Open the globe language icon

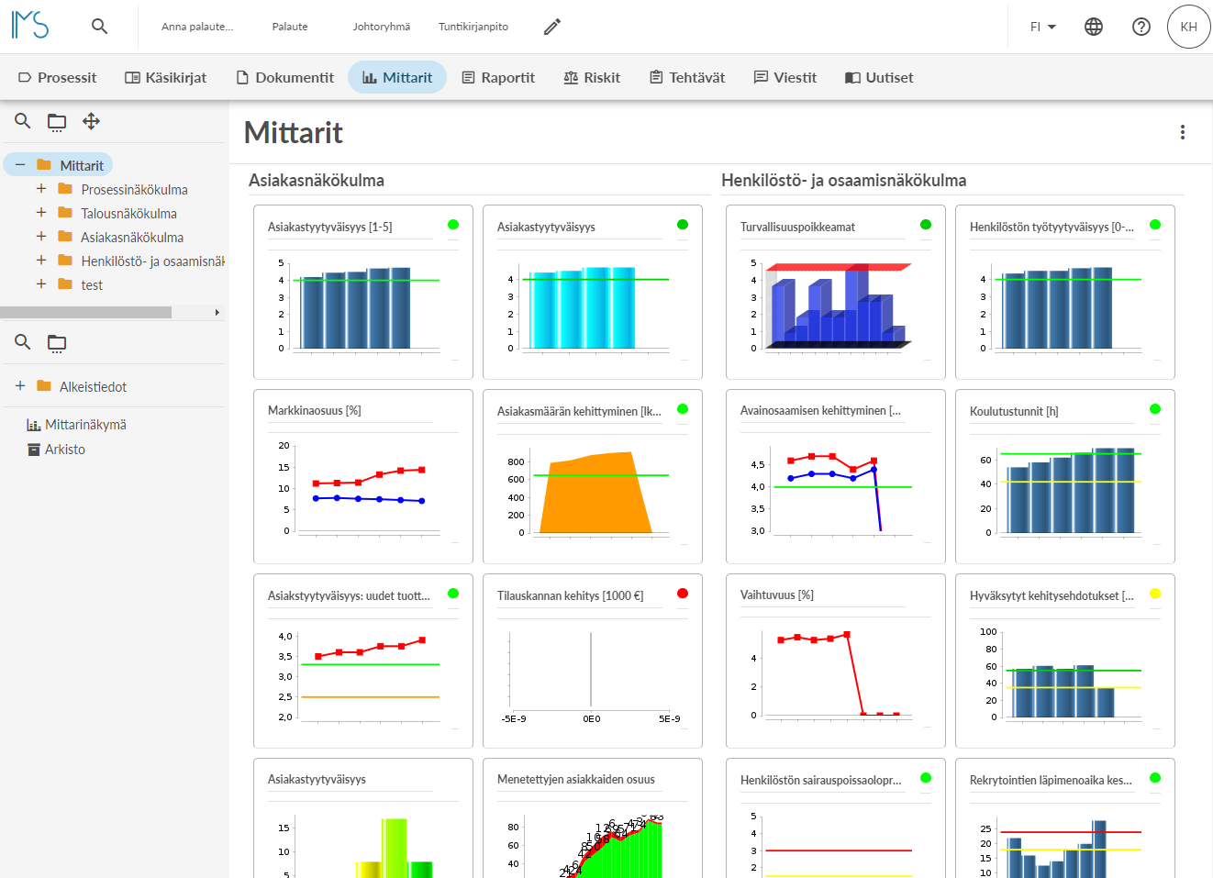point(1094,27)
